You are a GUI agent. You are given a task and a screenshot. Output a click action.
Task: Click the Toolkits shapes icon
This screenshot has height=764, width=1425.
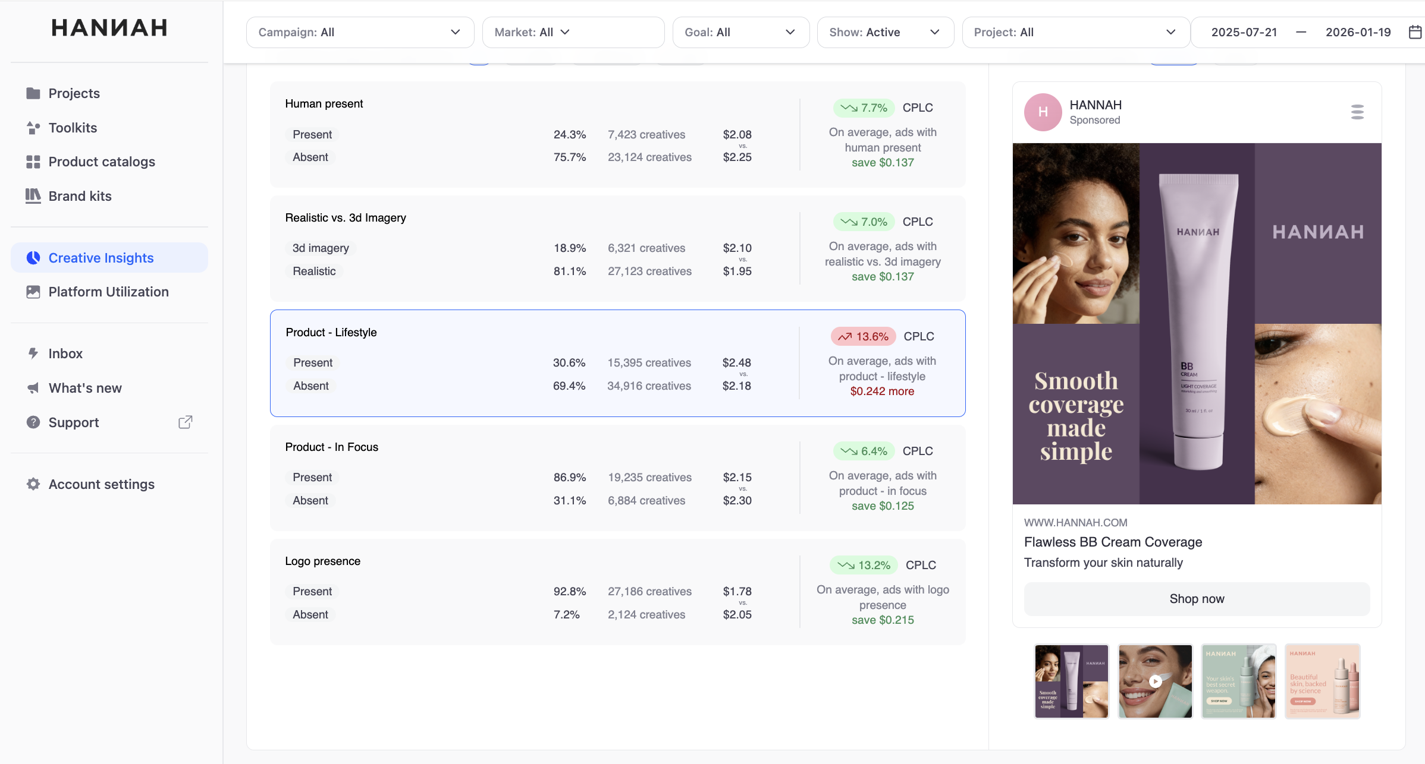pos(33,128)
